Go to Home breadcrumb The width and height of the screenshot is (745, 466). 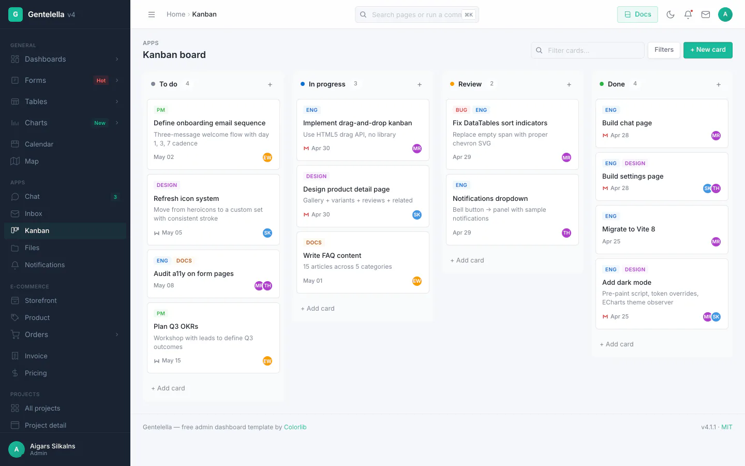pos(176,14)
